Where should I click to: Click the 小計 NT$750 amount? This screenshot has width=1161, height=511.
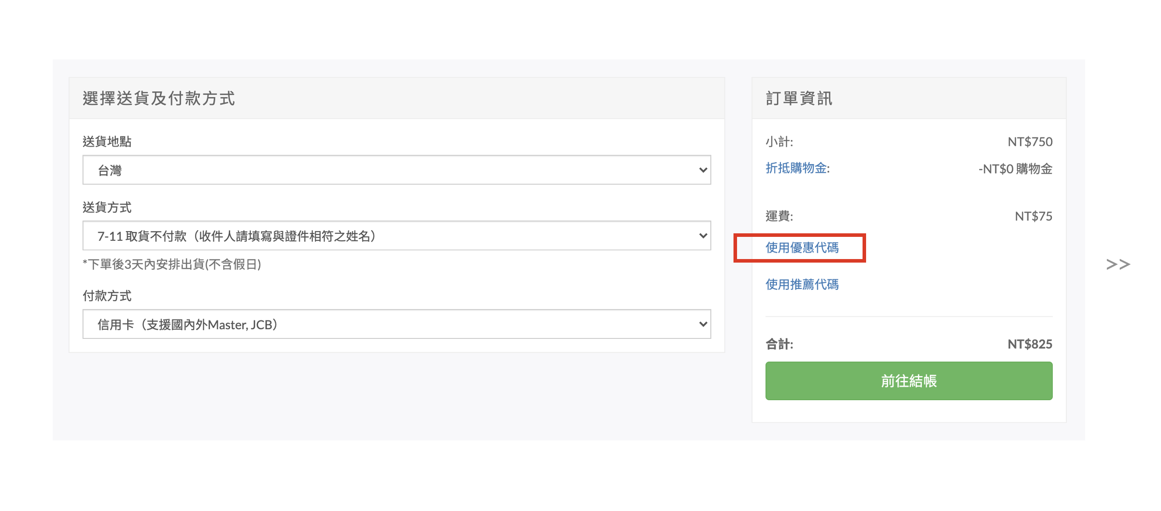1029,142
